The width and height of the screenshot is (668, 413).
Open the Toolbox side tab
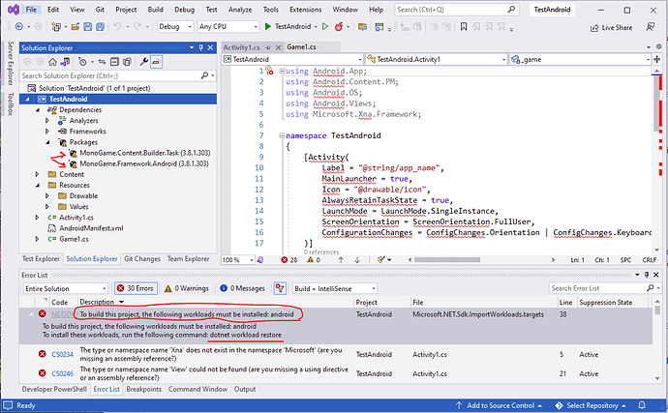(11, 103)
